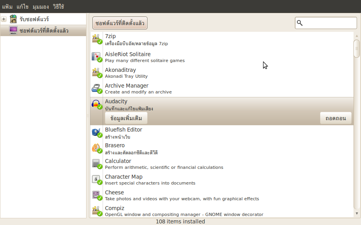
Task: Open the แก้ไข menu
Action: (22, 7)
